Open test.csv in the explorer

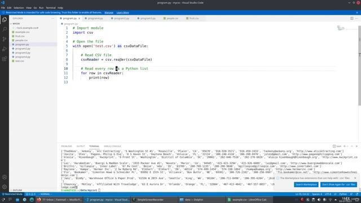(20, 61)
